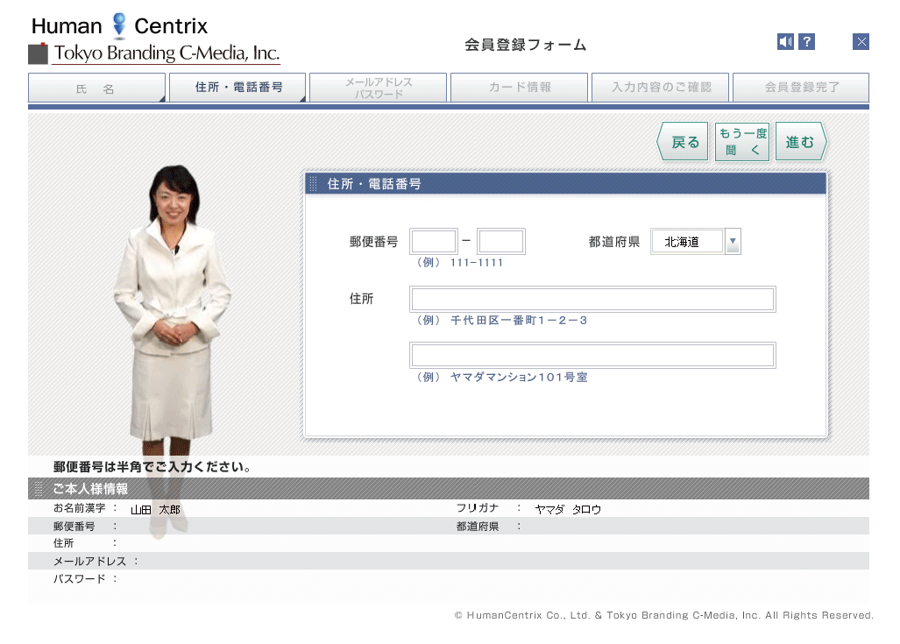
Task: Proceed with the 進む button
Action: point(800,142)
